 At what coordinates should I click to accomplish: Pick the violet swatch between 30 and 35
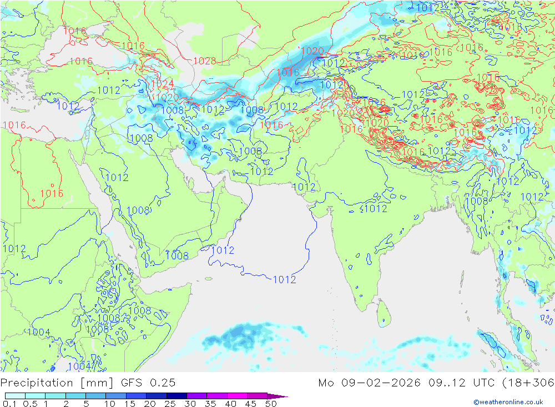[197, 396]
